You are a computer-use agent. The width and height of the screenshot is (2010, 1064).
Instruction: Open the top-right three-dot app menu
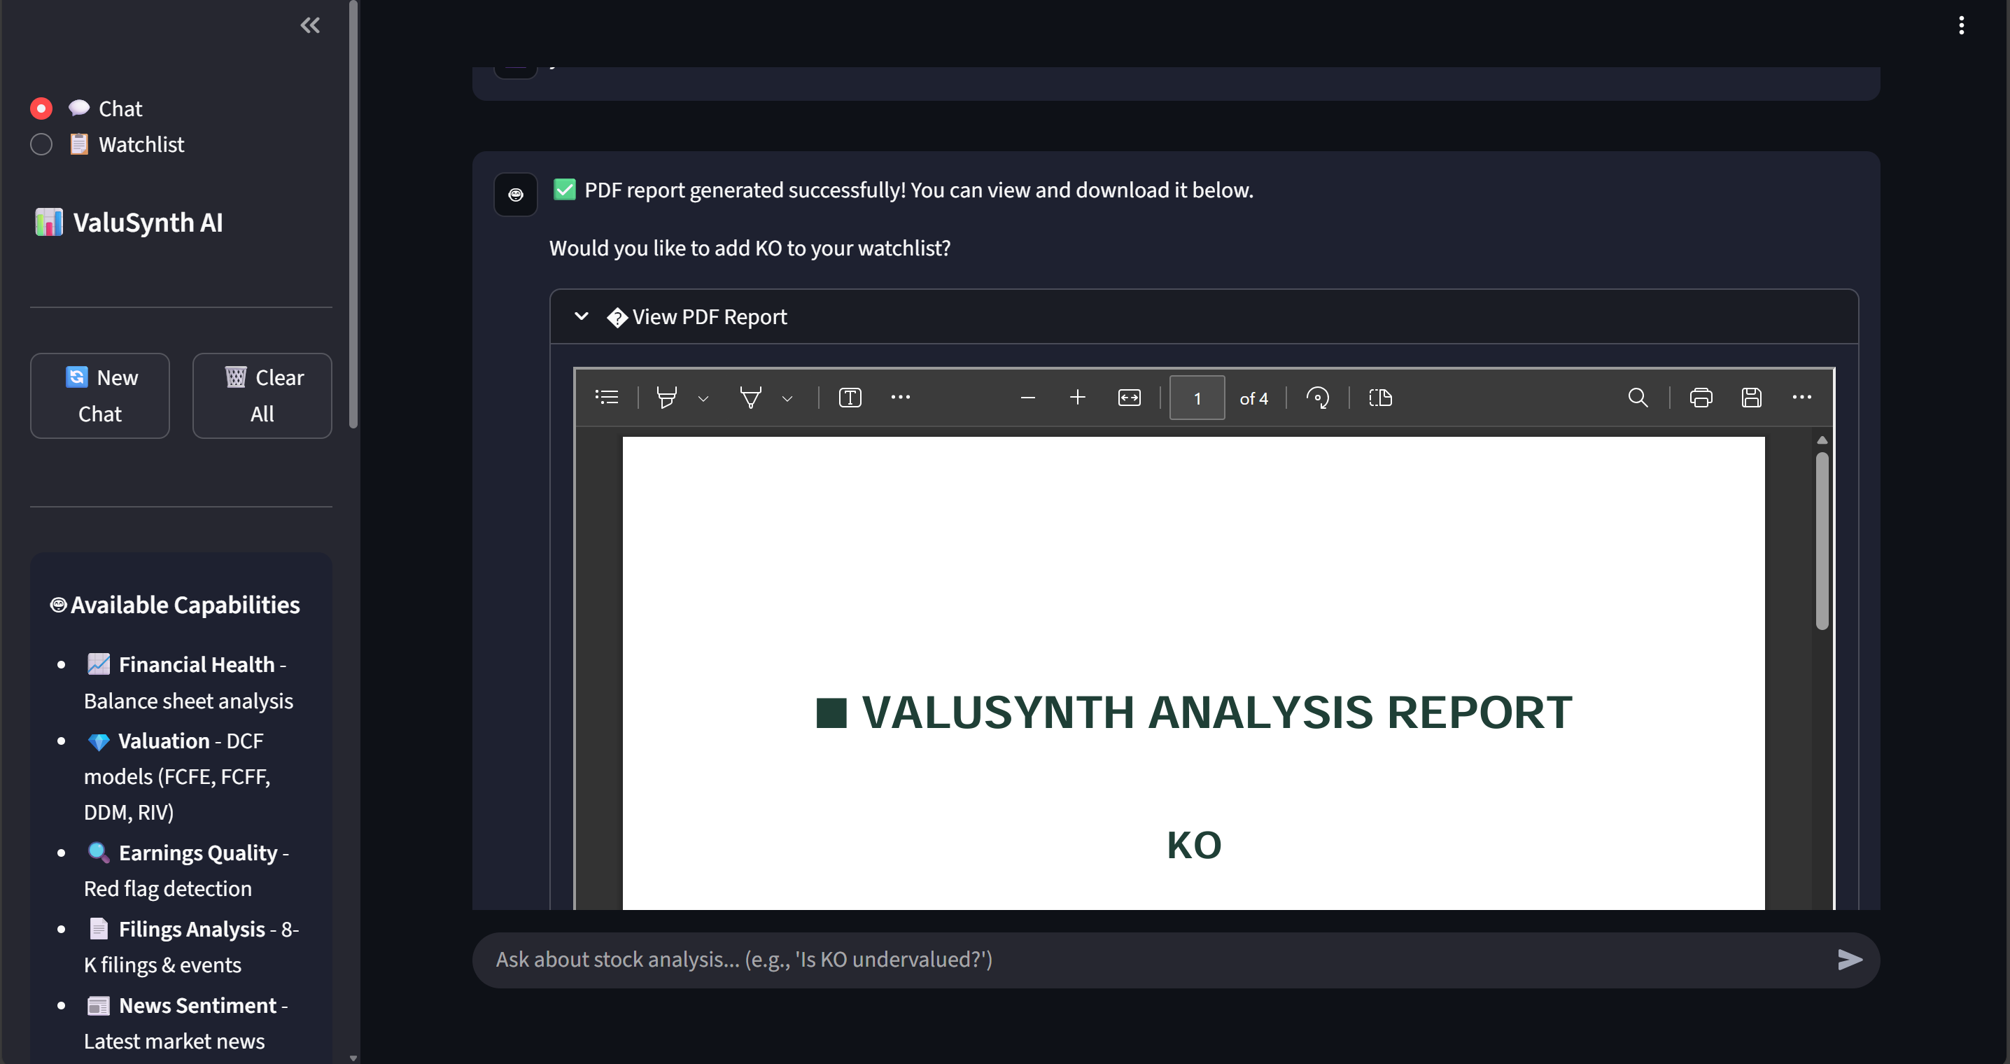[1961, 26]
